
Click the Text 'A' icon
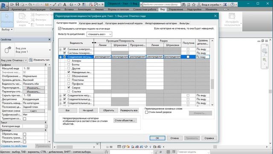(64, 4)
